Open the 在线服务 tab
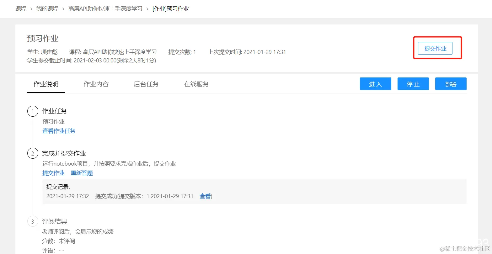The height and width of the screenshot is (254, 492). (x=196, y=84)
